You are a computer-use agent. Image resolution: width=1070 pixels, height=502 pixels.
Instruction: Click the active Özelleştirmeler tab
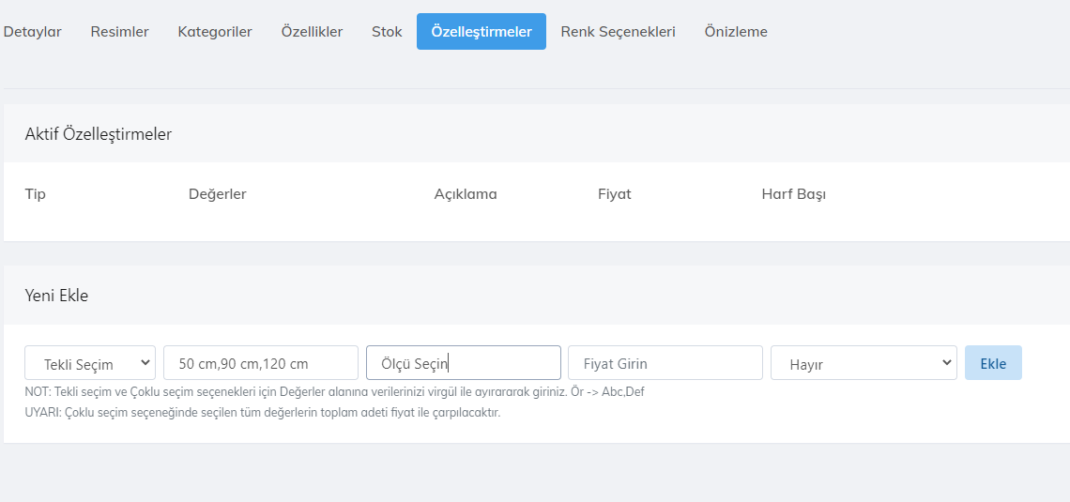(481, 32)
